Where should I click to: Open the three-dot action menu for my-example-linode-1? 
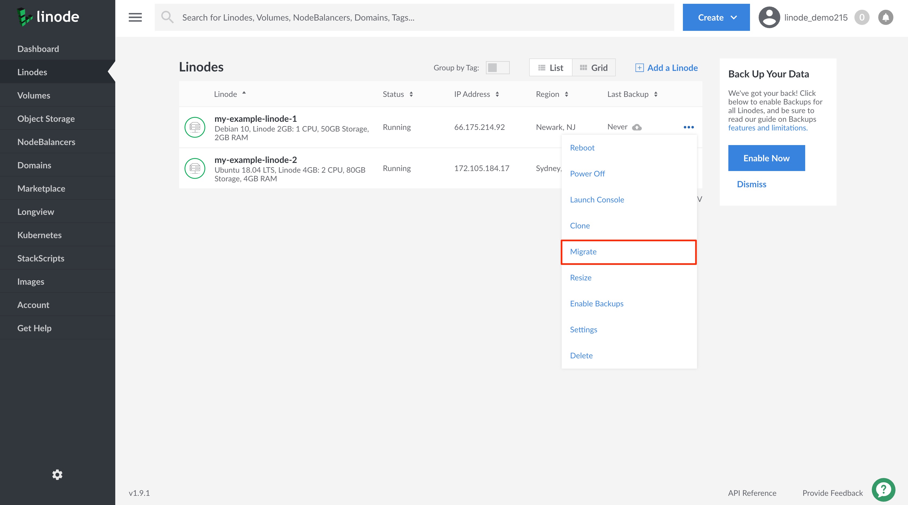coord(688,127)
